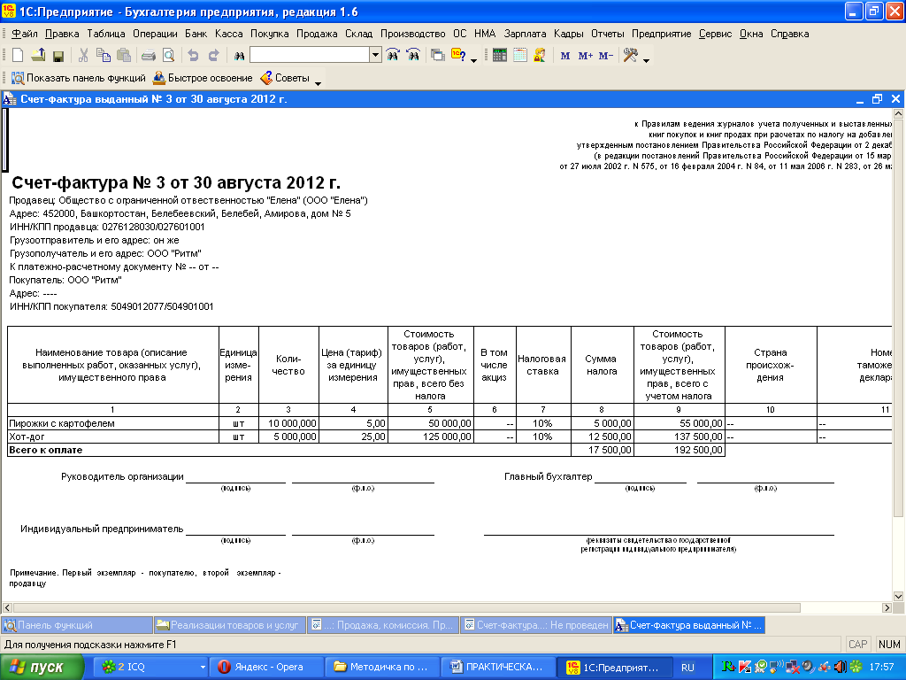Open the Покупка menu
This screenshot has height=680, width=906.
point(269,34)
